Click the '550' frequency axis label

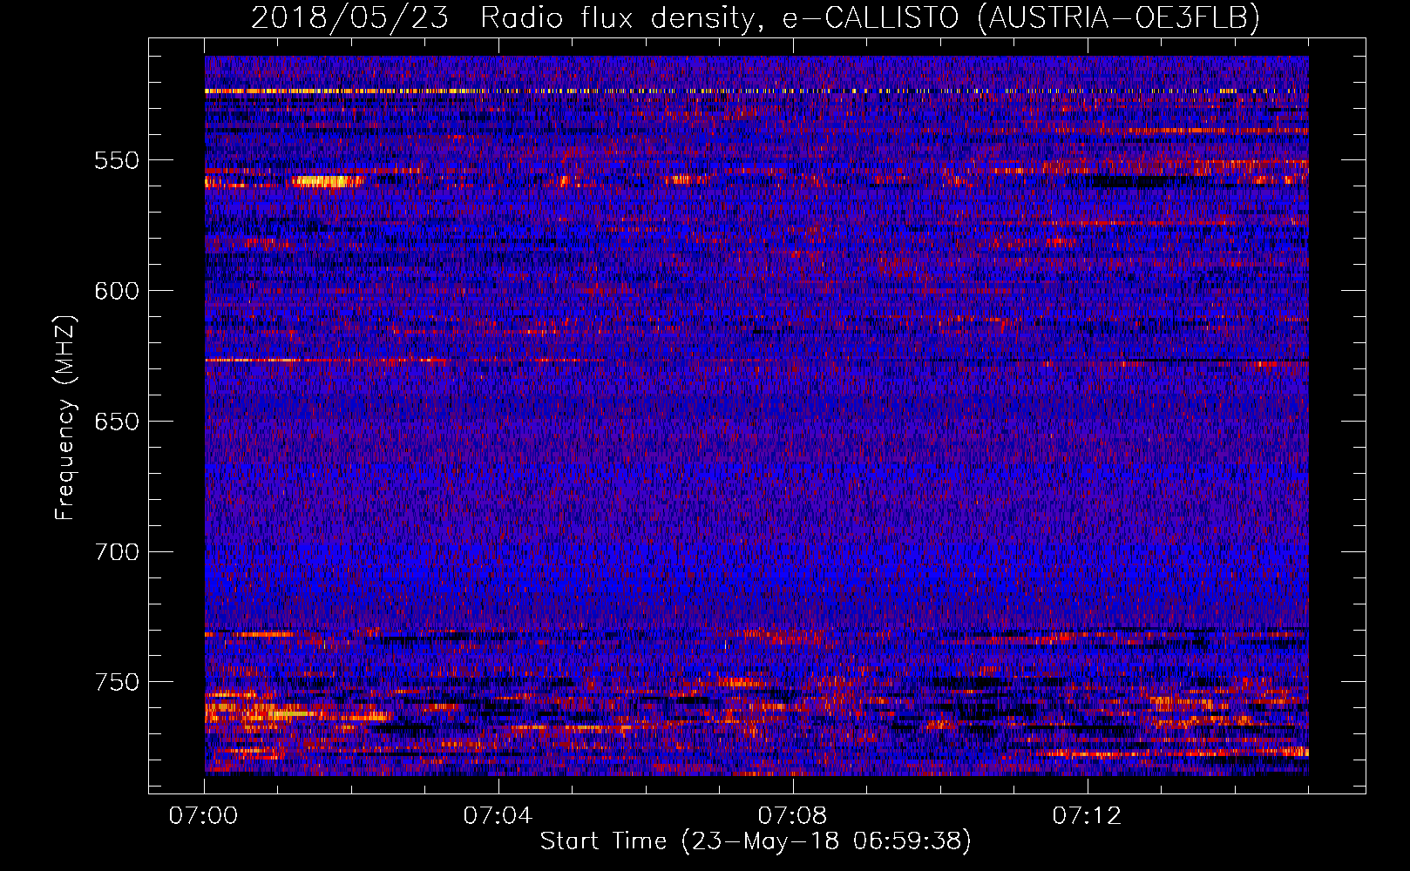117,160
